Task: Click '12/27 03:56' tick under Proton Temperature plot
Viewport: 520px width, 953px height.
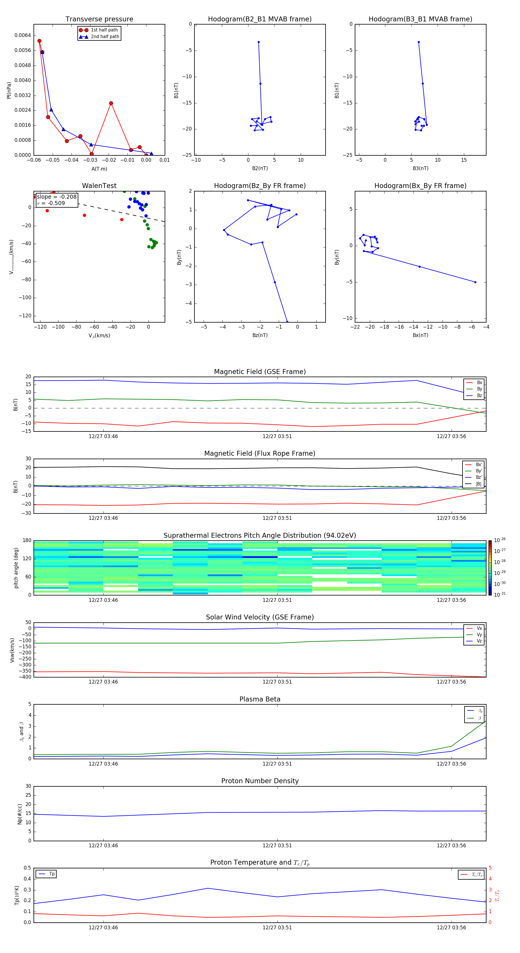Action: tap(451, 928)
